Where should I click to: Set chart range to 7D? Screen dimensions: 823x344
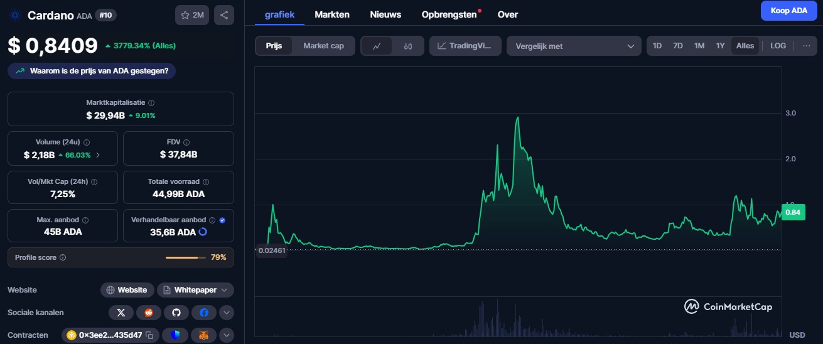pyautogui.click(x=678, y=46)
